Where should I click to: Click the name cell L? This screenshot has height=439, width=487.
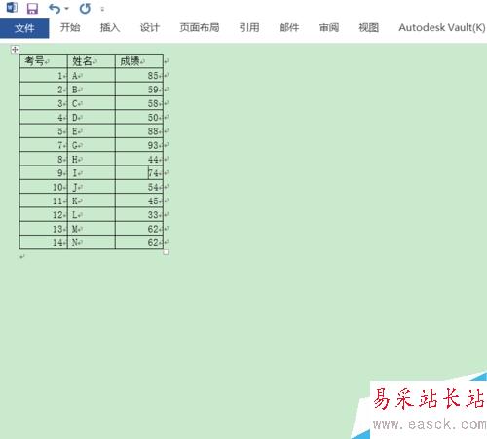[x=92, y=215]
